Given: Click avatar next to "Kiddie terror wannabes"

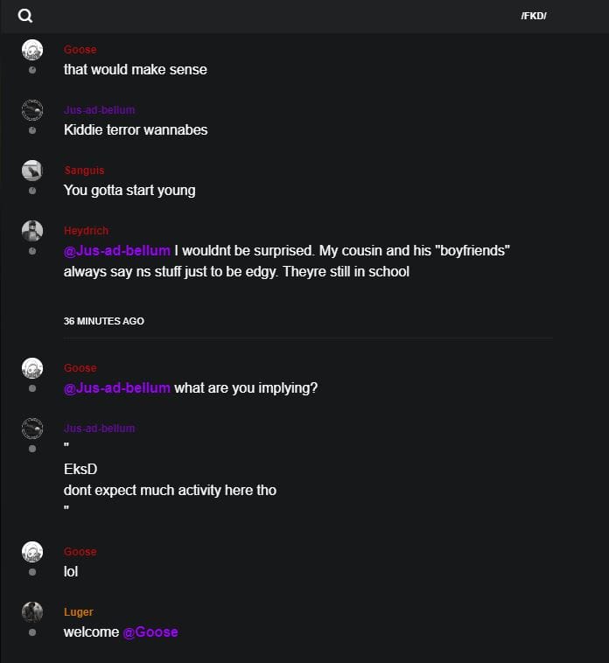Looking at the screenshot, I should pos(32,110).
